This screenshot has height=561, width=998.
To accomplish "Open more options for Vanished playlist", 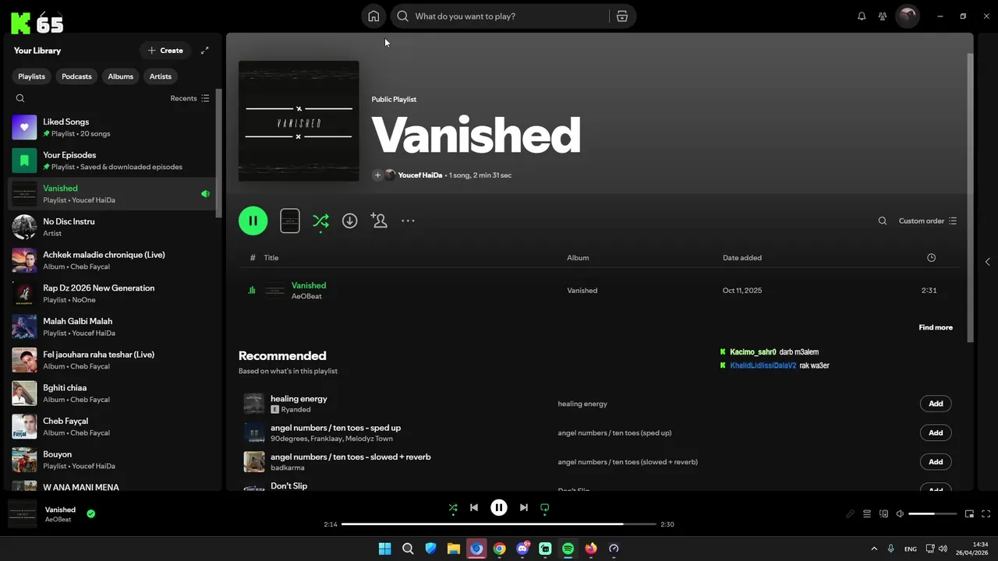I will click(x=408, y=221).
